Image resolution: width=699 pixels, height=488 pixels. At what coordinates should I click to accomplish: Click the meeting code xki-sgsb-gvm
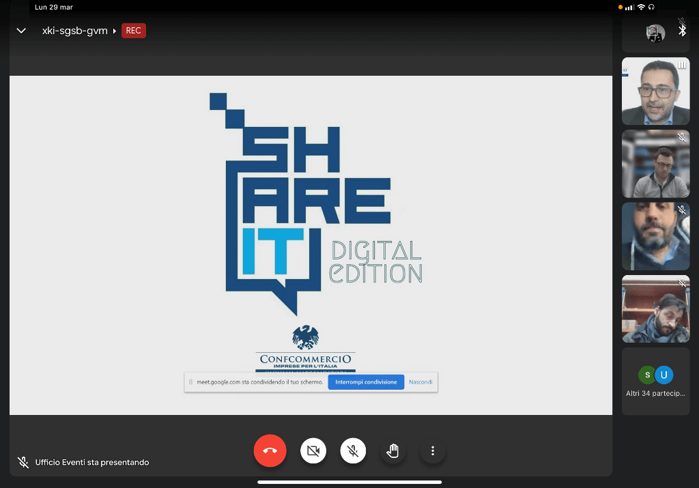tap(74, 31)
